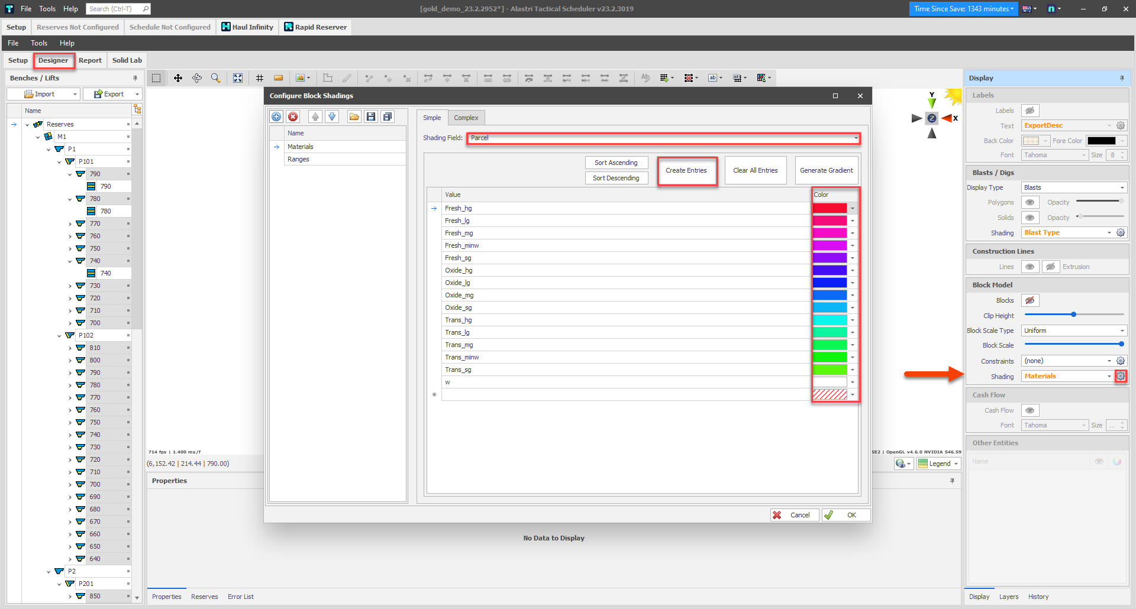The height and width of the screenshot is (609, 1136).
Task: Switch to the Complex tab
Action: coord(466,118)
